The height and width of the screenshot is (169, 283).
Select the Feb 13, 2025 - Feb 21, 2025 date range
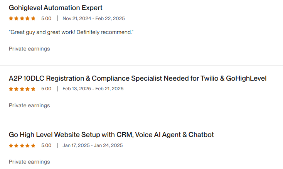pos(93,89)
